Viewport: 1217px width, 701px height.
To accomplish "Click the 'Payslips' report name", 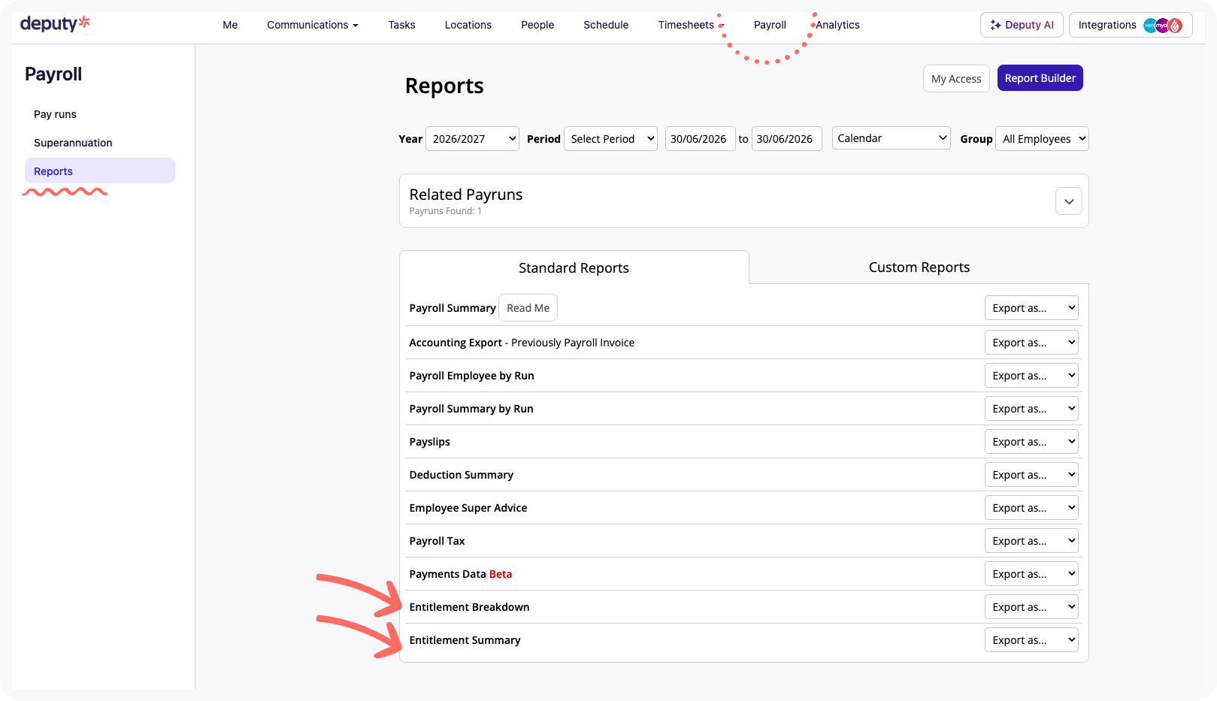I will coord(429,442).
